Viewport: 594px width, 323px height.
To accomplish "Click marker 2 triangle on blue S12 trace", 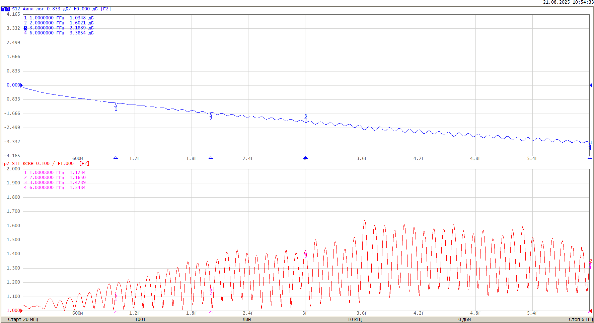I will tap(211, 115).
